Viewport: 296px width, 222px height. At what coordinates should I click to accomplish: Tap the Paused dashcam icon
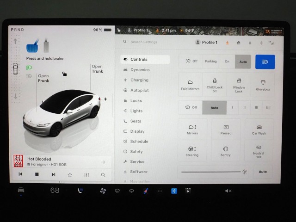tap(226, 129)
